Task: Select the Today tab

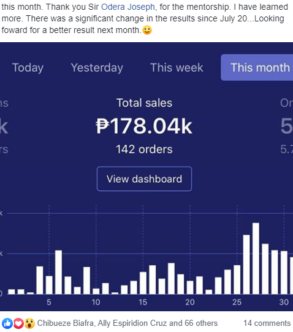Action: [x=28, y=67]
